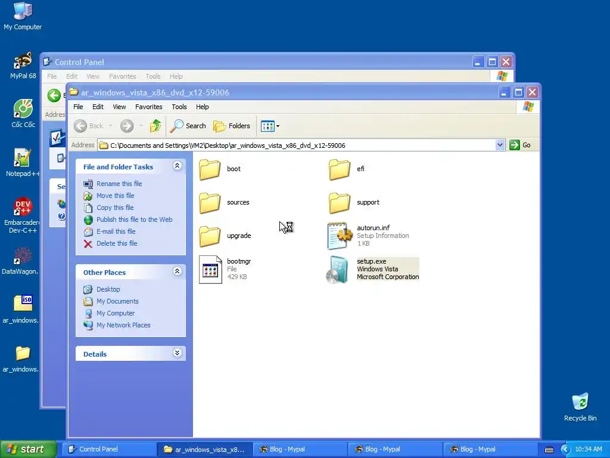The height and width of the screenshot is (458, 610).
Task: Expand the Details panel
Action: [x=177, y=353]
